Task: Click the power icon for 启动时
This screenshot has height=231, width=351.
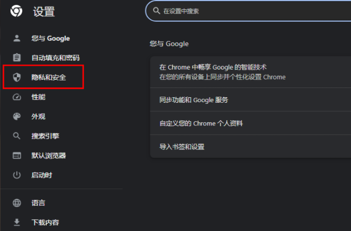Action: pos(17,175)
